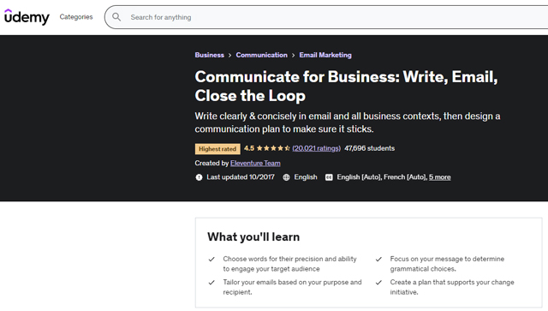Click the Highest rated badge

217,149
